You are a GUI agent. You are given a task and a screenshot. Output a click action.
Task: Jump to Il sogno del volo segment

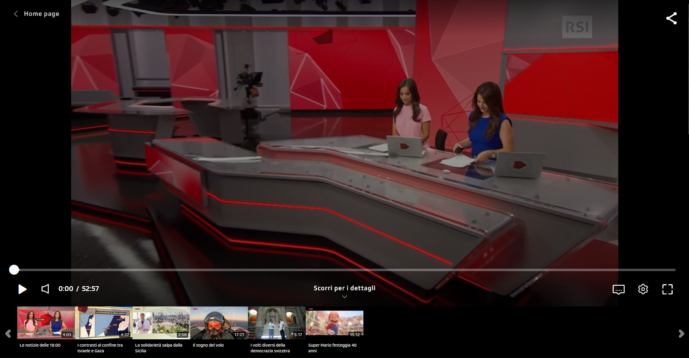point(219,323)
